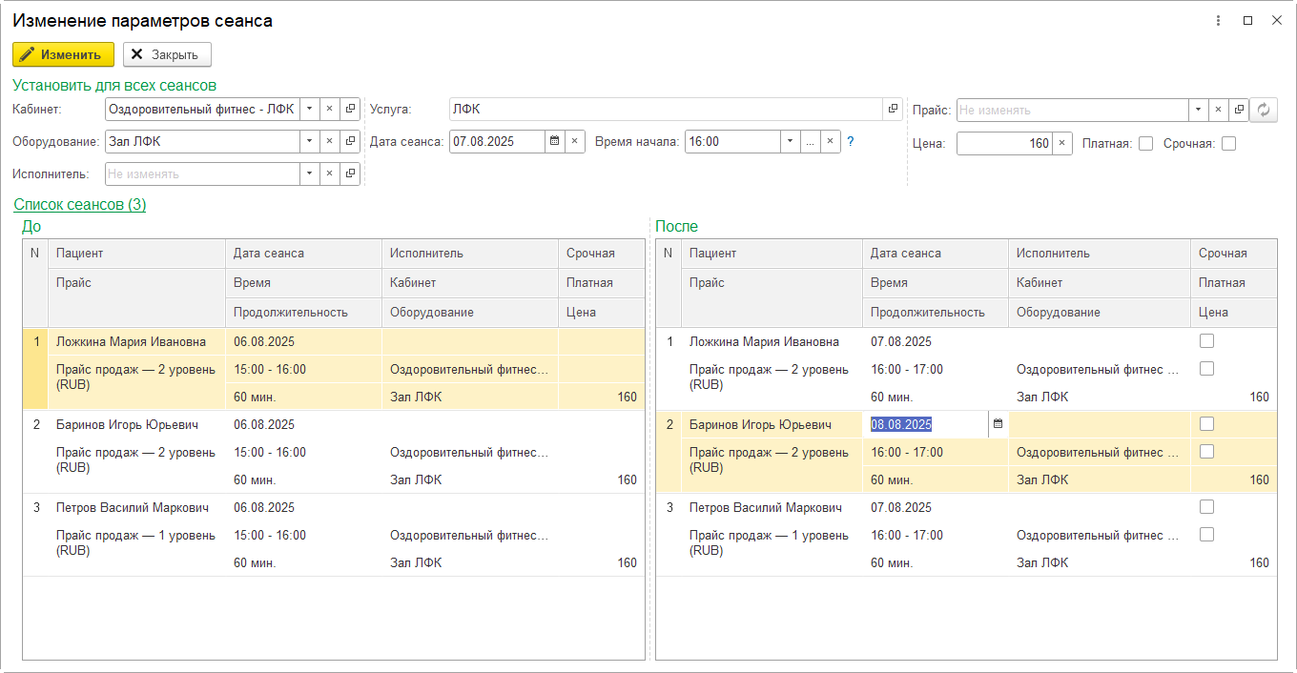Screen dimensions: 1297x673
Task: Clear the Оборудование field with its X icon
Action: tap(329, 141)
